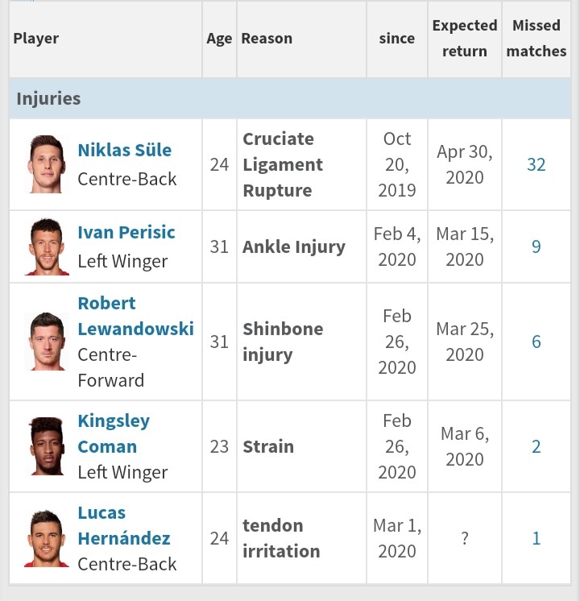Click Niklas Süle's player photo
Viewport: 580px width, 601px height.
pyautogui.click(x=47, y=164)
